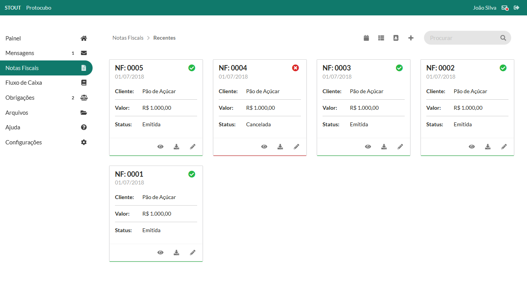The image size is (527, 308).
Task: Download NF 0003 invoice
Action: (384, 147)
